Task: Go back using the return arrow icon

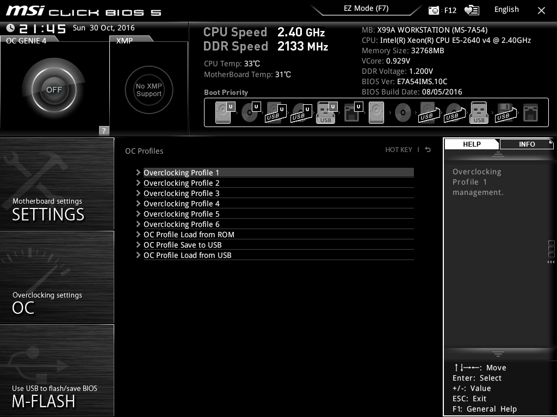Action: (428, 150)
